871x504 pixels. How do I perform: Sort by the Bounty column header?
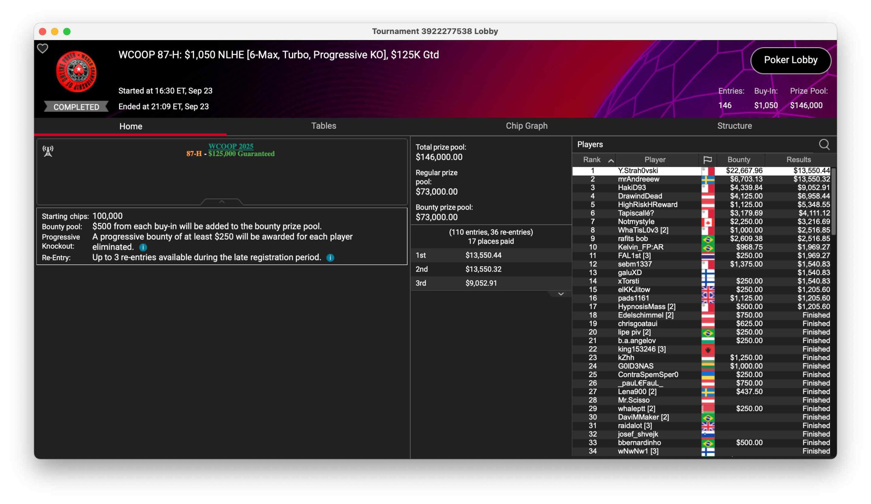click(x=738, y=160)
